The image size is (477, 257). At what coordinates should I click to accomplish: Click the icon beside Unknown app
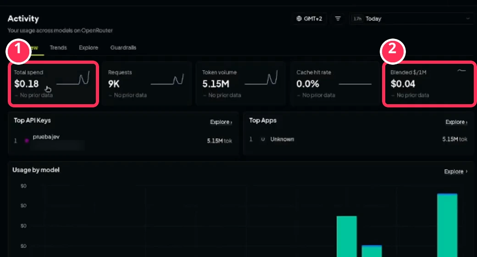click(x=263, y=139)
